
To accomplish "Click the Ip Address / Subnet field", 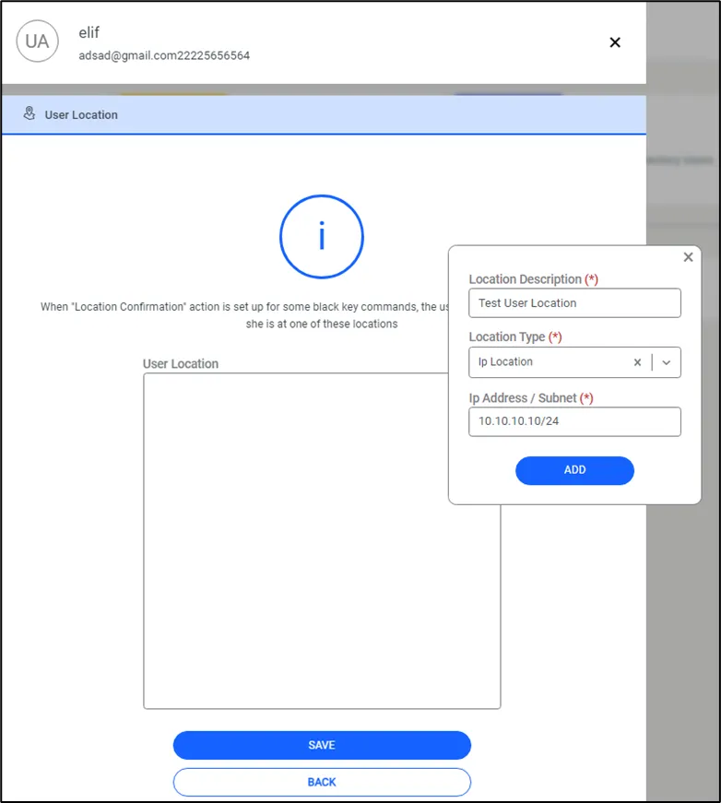I will tap(574, 421).
